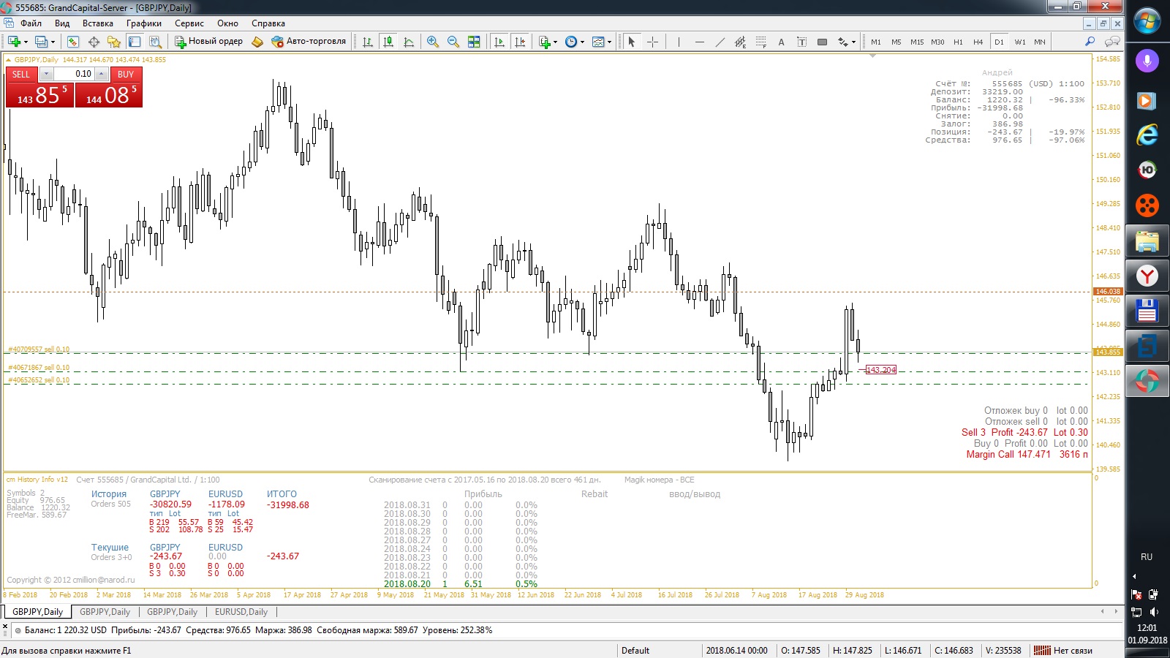Image resolution: width=1170 pixels, height=658 pixels.
Task: Click the MetaEditor book icon
Action: pos(257,42)
